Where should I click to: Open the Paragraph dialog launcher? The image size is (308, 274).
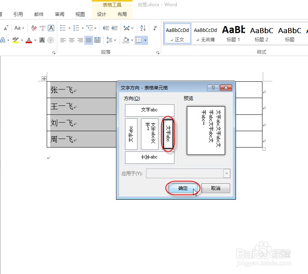[x=158, y=53]
